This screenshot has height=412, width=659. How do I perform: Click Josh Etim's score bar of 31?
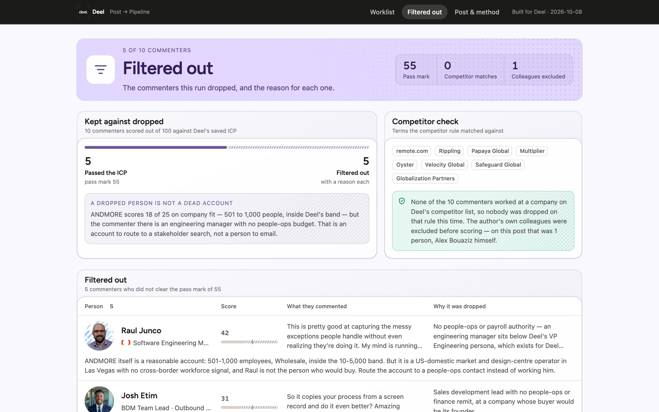(x=249, y=407)
